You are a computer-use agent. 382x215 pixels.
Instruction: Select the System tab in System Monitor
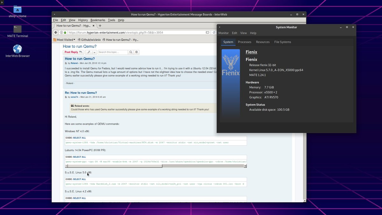tap(228, 42)
